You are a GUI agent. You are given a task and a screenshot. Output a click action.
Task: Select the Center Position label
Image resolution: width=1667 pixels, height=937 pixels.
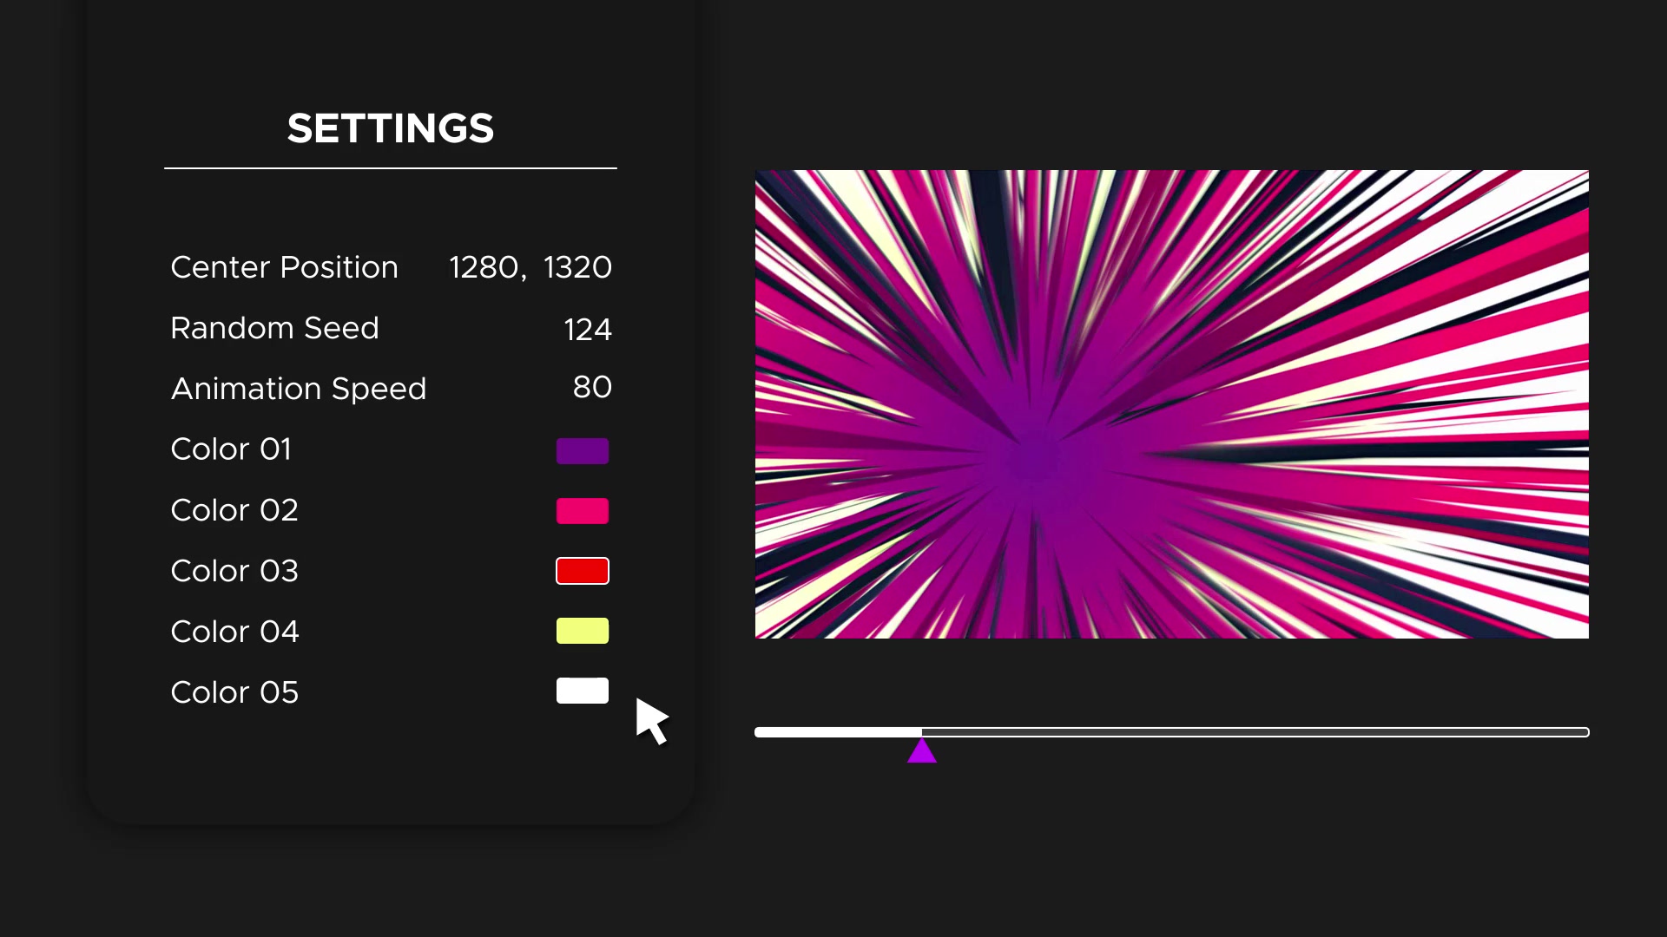click(x=285, y=267)
